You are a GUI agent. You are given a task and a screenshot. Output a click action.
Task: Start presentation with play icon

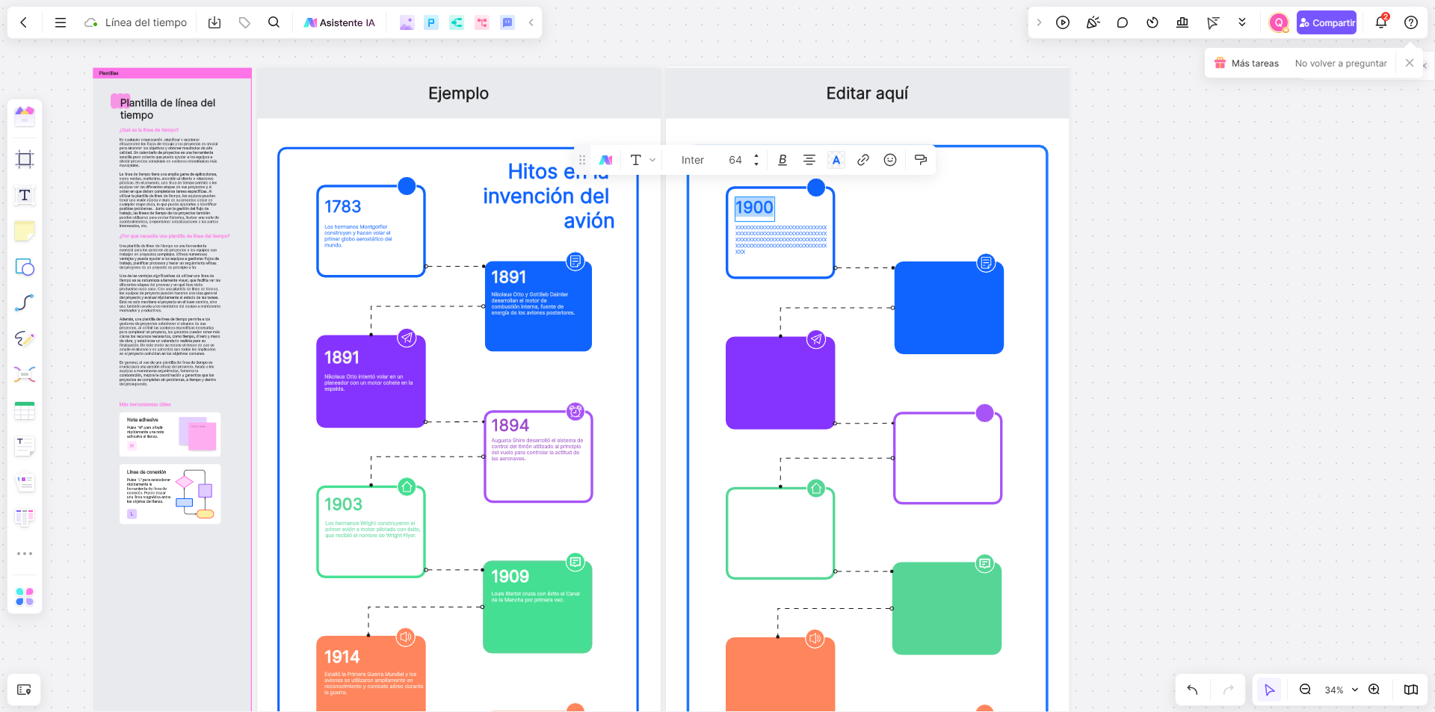coord(1063,22)
